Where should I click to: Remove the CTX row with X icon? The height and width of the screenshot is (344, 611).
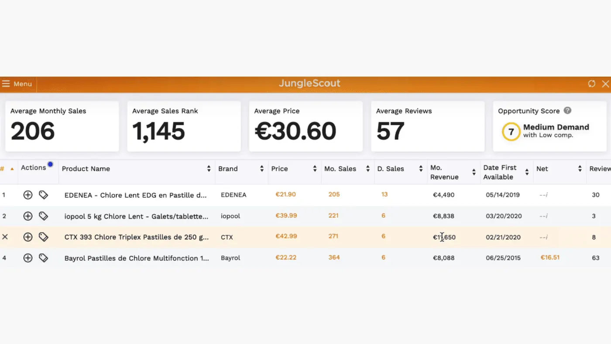coord(5,237)
